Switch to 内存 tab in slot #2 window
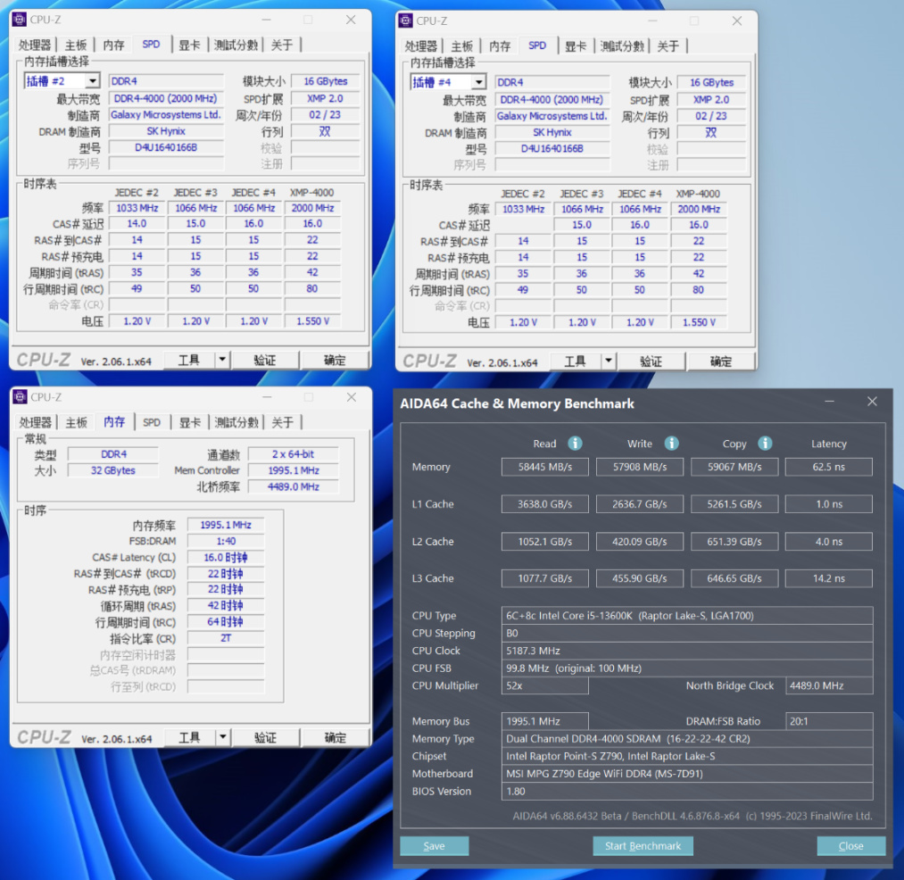Screen dimensions: 904x880 [x=113, y=45]
